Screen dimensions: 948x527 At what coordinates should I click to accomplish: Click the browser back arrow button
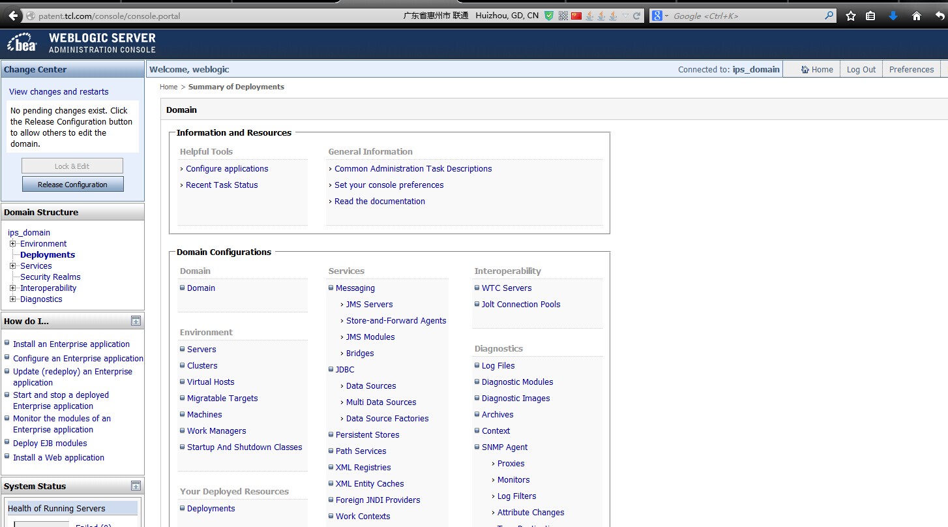pos(13,16)
